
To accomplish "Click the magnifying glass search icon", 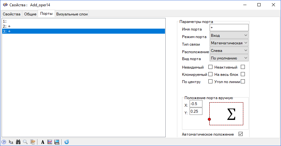I will pos(25,142).
